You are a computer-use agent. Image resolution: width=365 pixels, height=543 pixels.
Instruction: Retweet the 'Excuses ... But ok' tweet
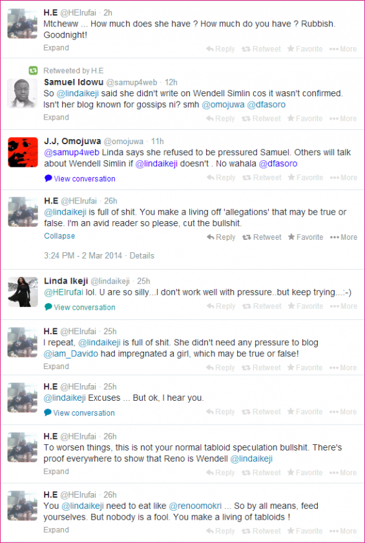point(261,412)
